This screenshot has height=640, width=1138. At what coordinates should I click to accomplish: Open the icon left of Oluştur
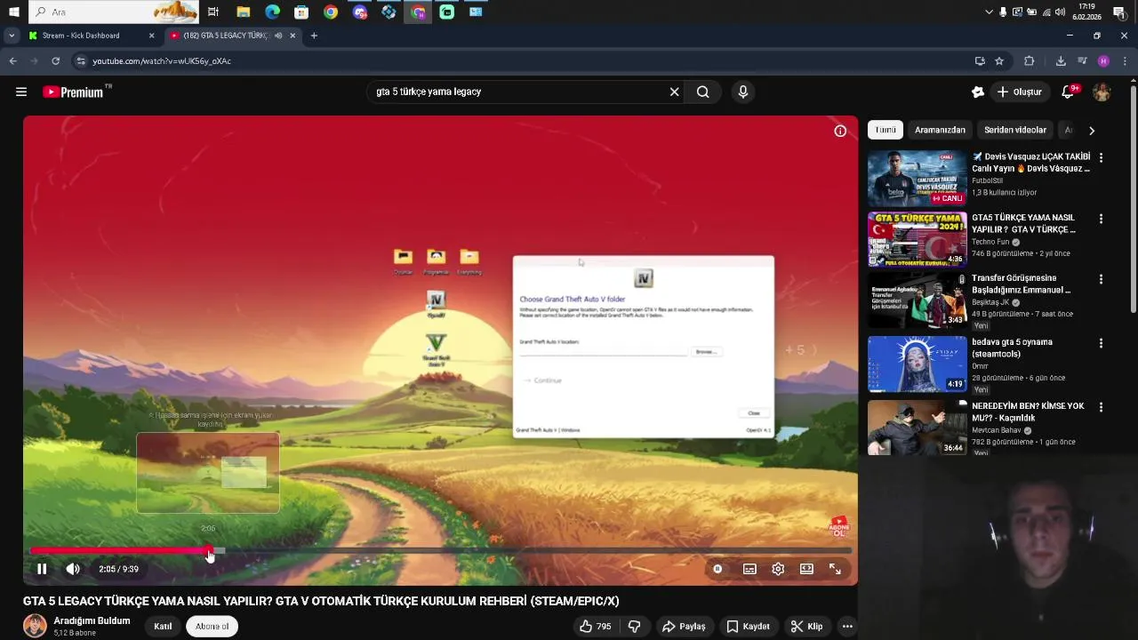click(978, 92)
